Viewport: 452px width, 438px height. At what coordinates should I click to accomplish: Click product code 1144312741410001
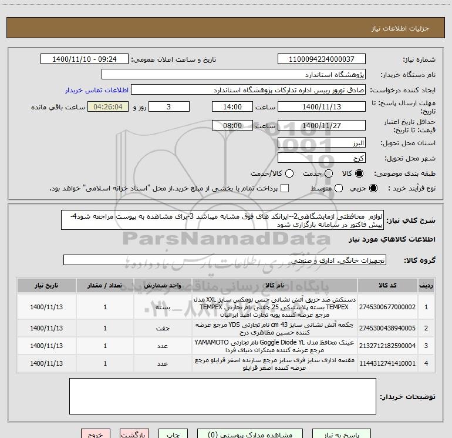[387, 363]
